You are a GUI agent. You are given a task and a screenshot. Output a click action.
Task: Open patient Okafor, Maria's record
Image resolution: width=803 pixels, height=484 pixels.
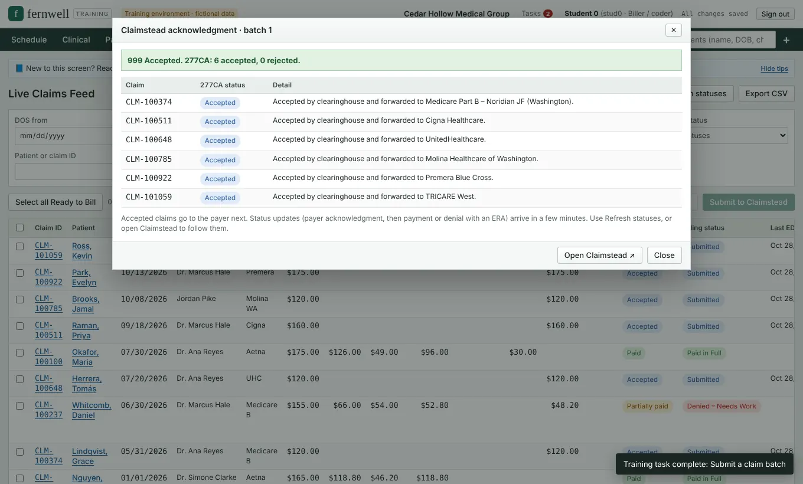[85, 357]
